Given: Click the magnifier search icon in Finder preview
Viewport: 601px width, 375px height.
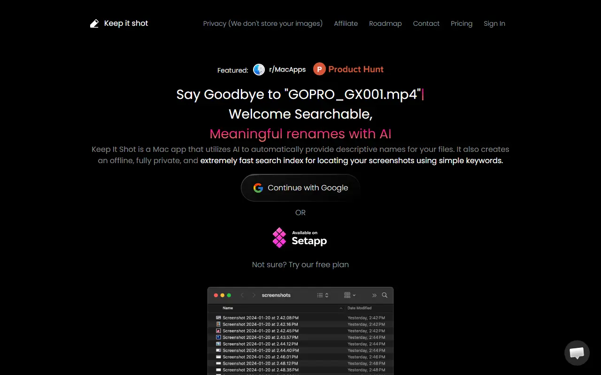Looking at the screenshot, I should (385, 295).
